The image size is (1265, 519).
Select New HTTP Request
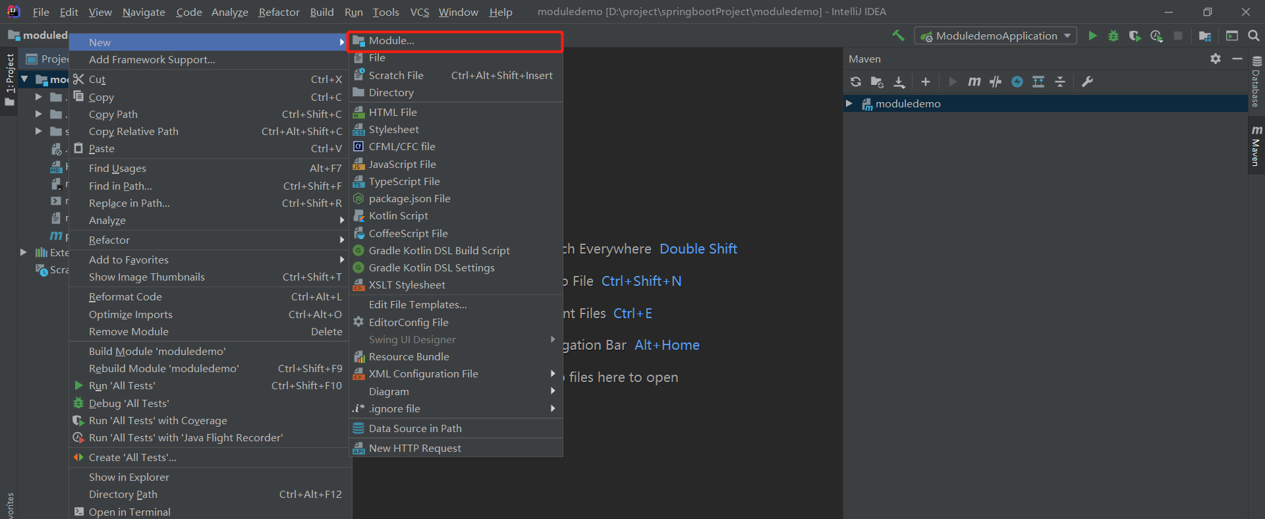pyautogui.click(x=456, y=448)
